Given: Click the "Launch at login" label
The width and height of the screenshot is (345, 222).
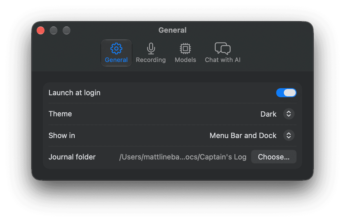Looking at the screenshot, I should pos(74,93).
